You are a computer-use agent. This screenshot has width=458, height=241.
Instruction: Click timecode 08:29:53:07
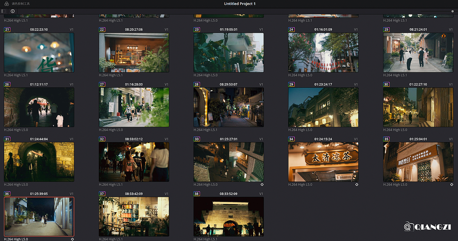229,84
